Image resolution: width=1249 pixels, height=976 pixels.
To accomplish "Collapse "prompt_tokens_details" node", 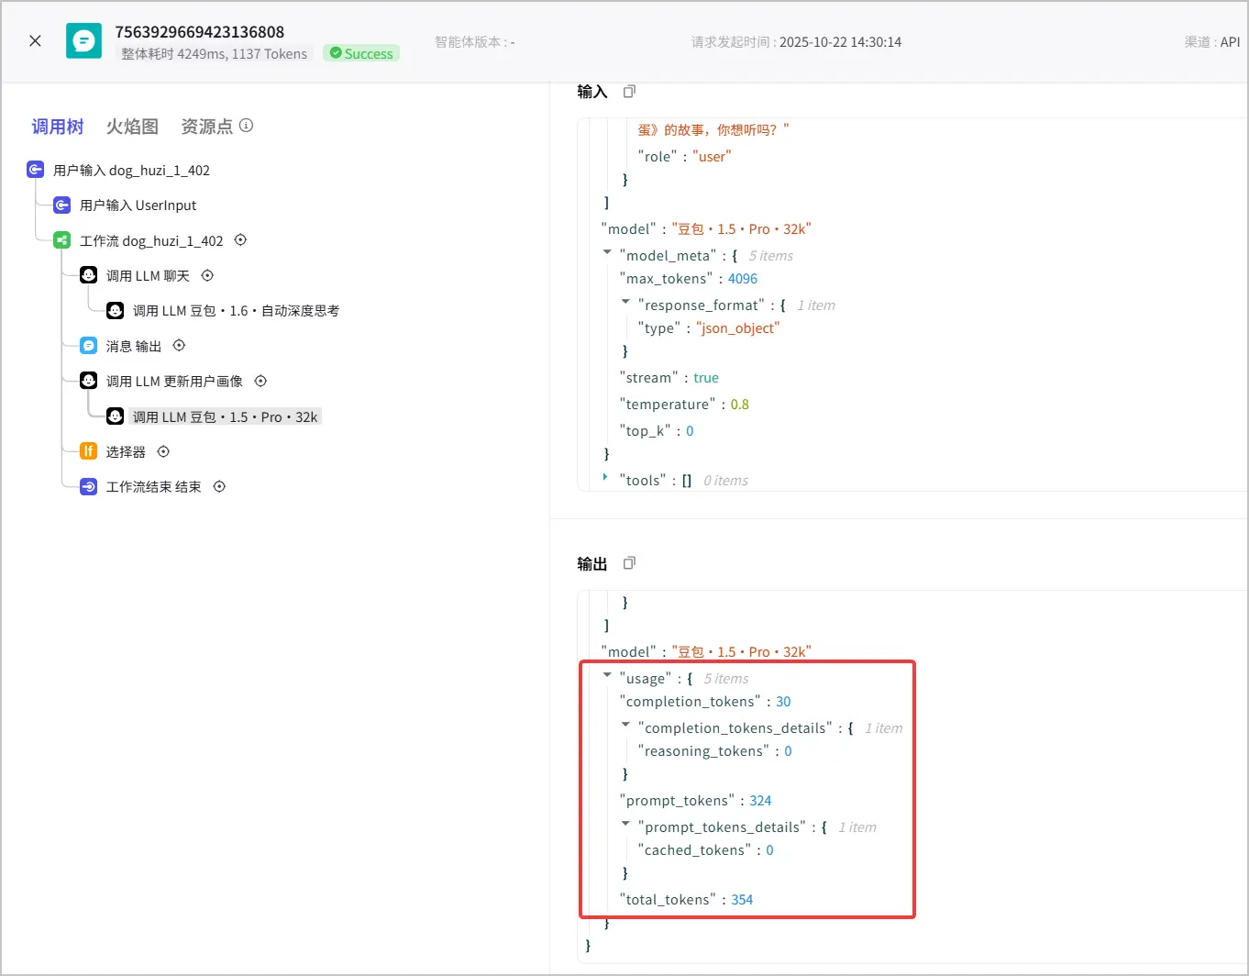I will pyautogui.click(x=625, y=824).
